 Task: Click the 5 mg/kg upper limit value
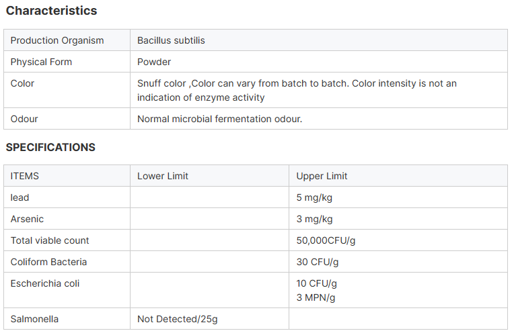click(314, 197)
